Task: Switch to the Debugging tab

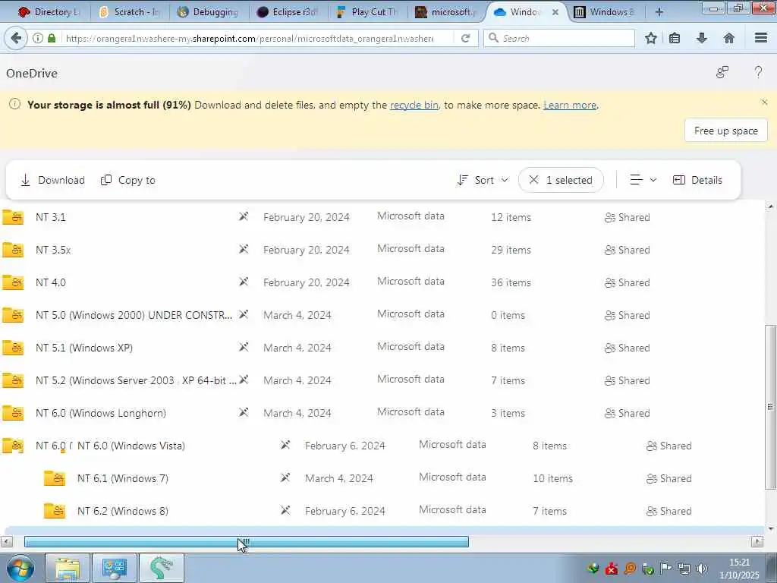Action: click(209, 12)
